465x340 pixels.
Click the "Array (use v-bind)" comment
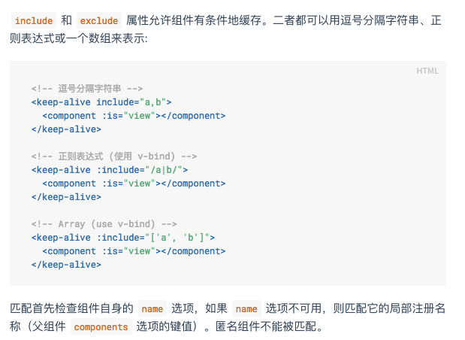click(x=104, y=224)
